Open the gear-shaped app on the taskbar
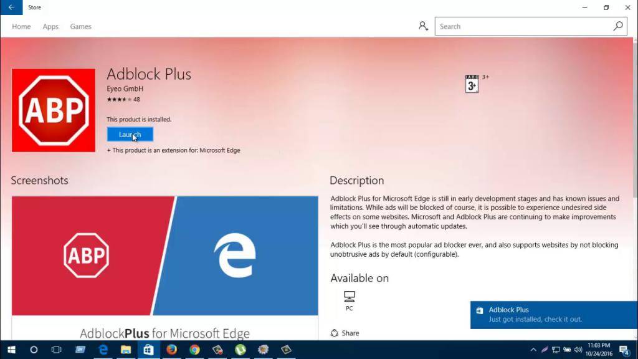 click(264, 350)
